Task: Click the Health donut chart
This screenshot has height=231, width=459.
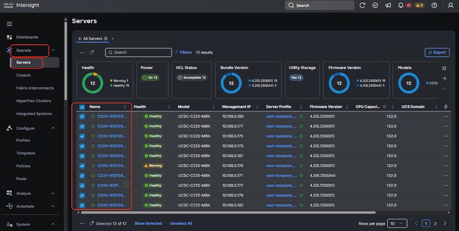Action: coord(92,83)
